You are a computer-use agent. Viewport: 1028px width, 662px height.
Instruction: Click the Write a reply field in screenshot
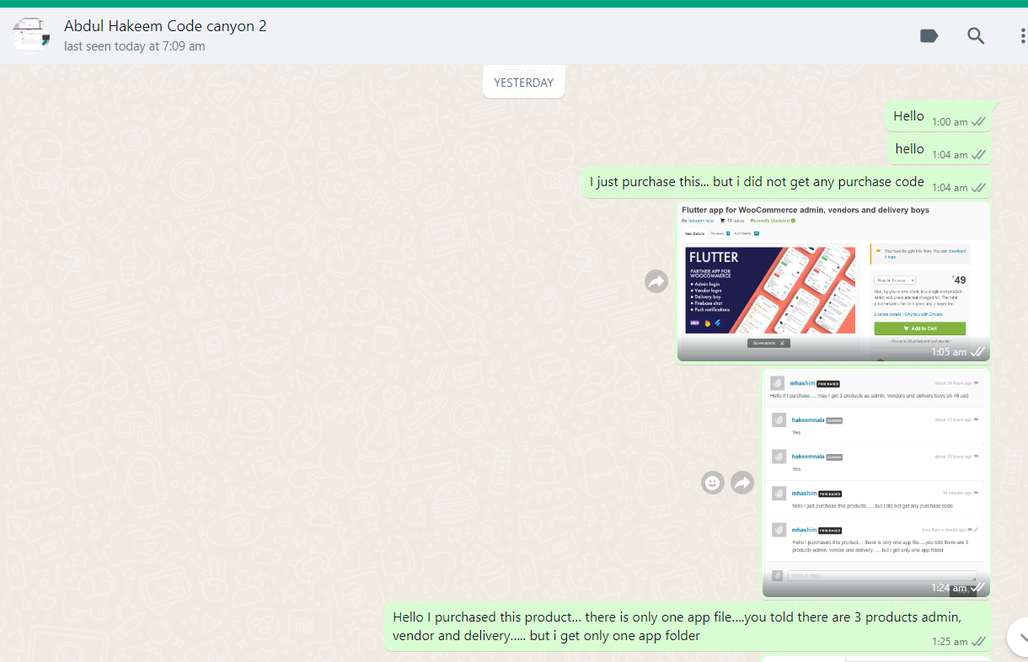coord(881,575)
